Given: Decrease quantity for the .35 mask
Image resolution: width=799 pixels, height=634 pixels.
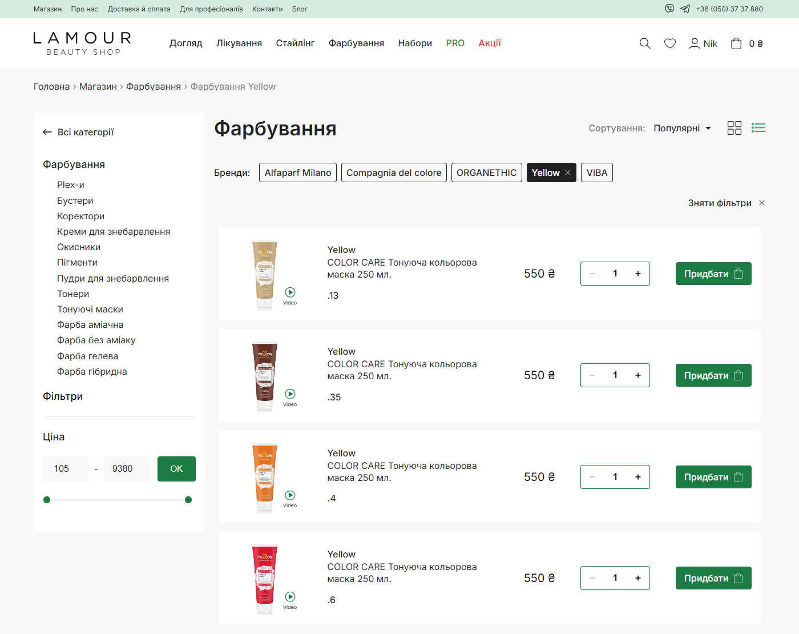Looking at the screenshot, I should [x=592, y=375].
